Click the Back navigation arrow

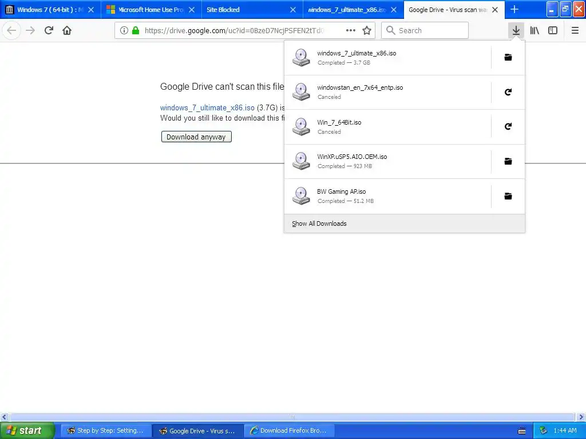point(11,30)
